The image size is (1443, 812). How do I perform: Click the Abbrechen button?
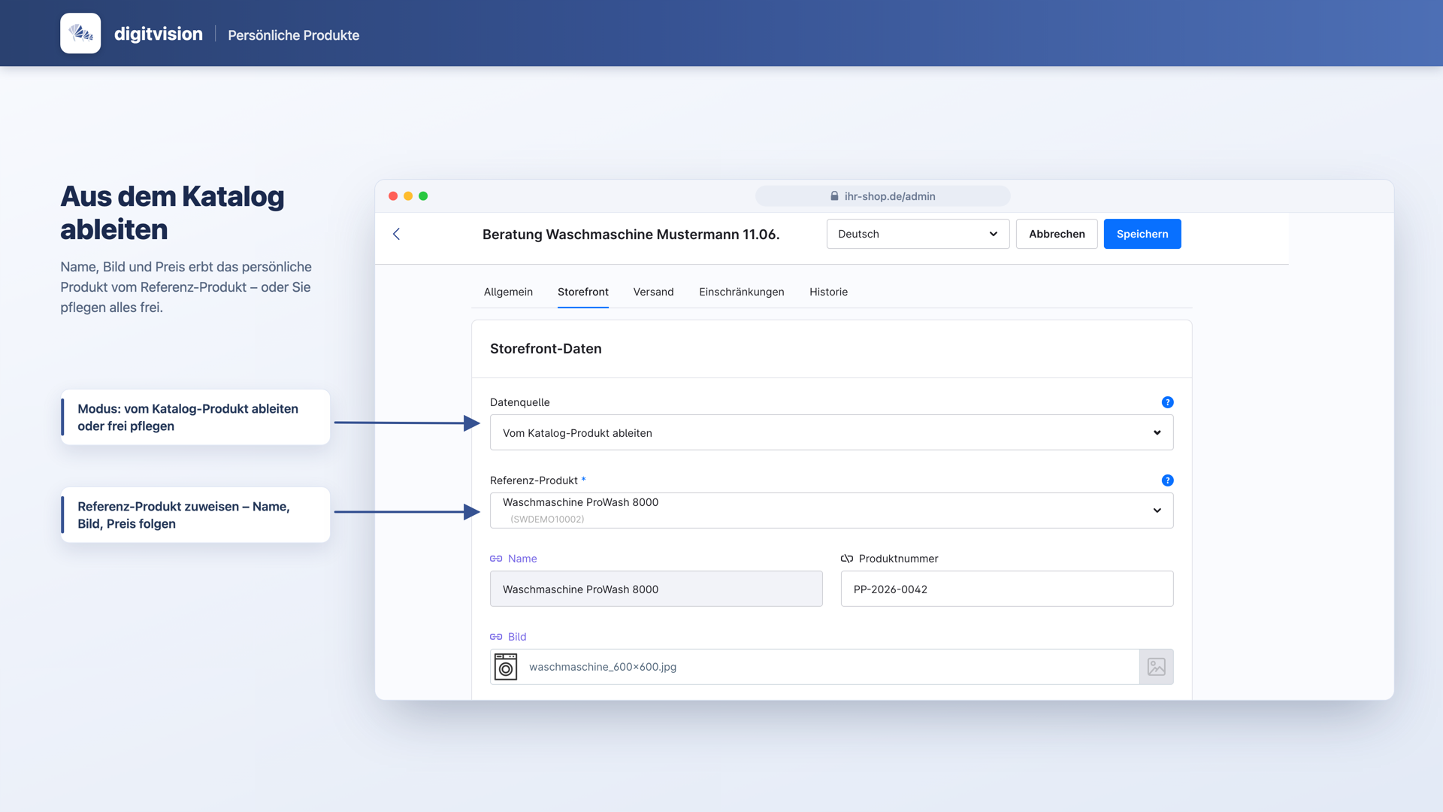tap(1057, 234)
